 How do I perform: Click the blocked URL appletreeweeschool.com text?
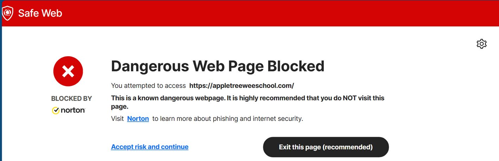[x=241, y=85]
